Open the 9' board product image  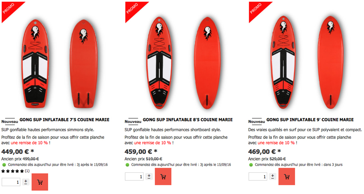pyautogui.click(x=308, y=63)
